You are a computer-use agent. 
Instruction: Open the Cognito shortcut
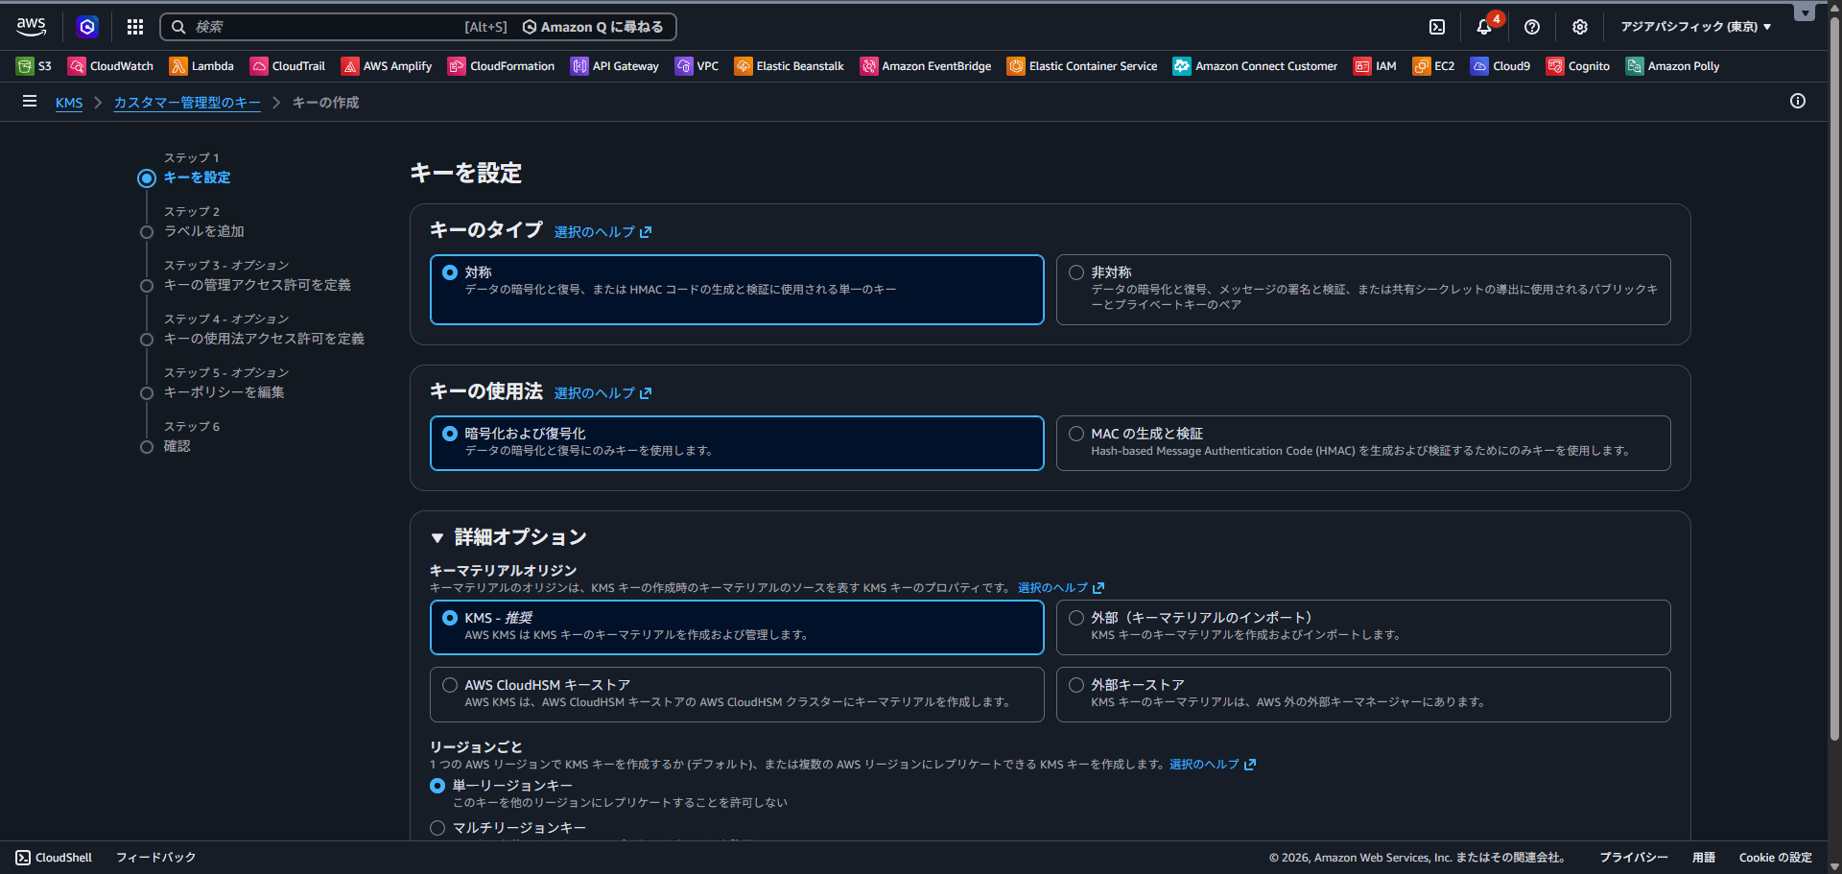click(x=1578, y=66)
